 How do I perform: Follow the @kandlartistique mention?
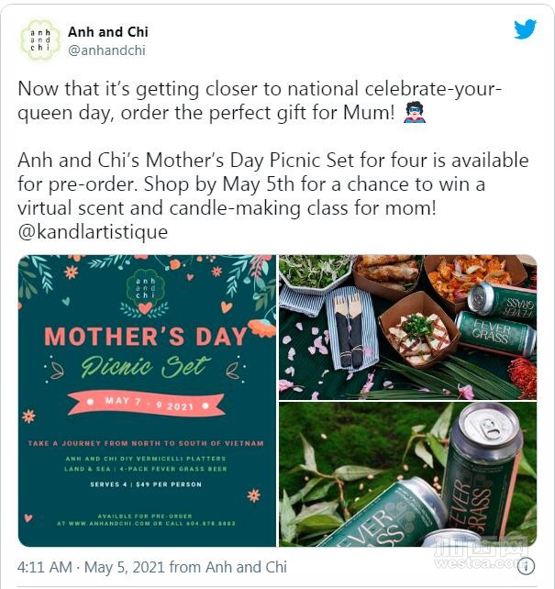93,232
